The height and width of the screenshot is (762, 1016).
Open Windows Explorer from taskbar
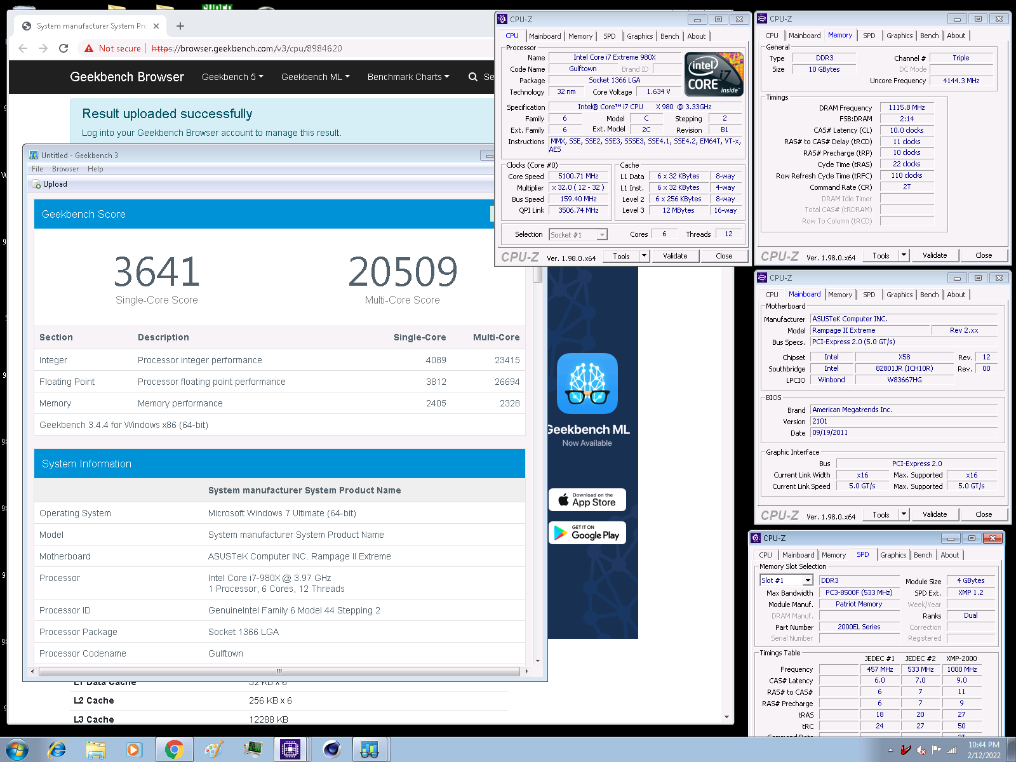96,749
